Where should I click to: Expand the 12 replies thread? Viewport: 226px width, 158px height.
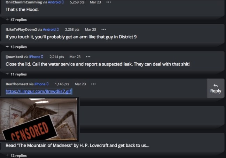point(16,156)
